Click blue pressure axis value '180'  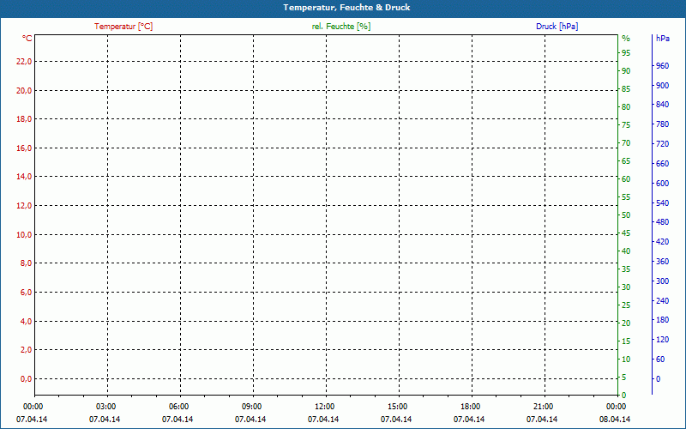663,320
